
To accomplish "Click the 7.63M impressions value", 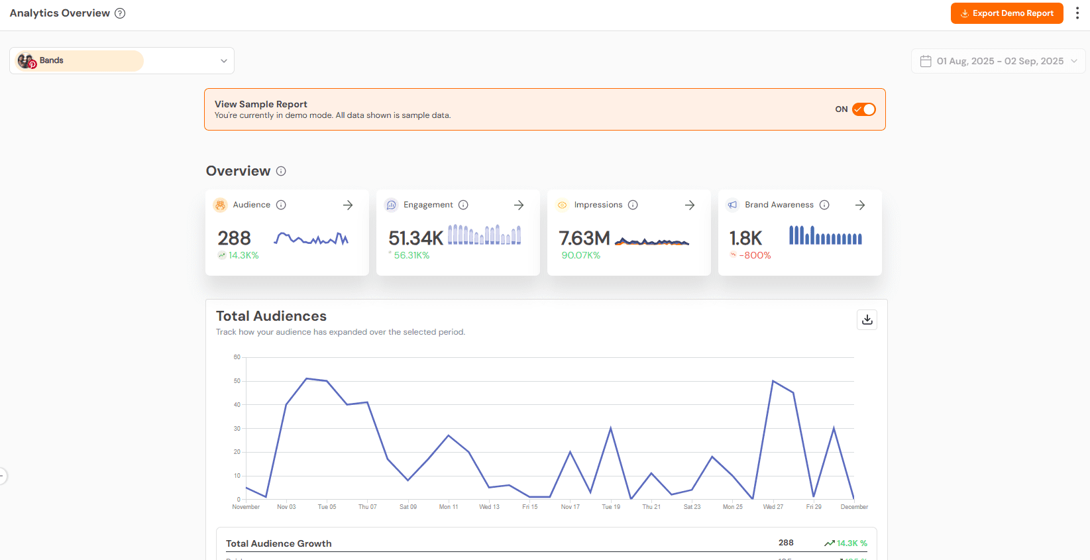I will [x=584, y=238].
